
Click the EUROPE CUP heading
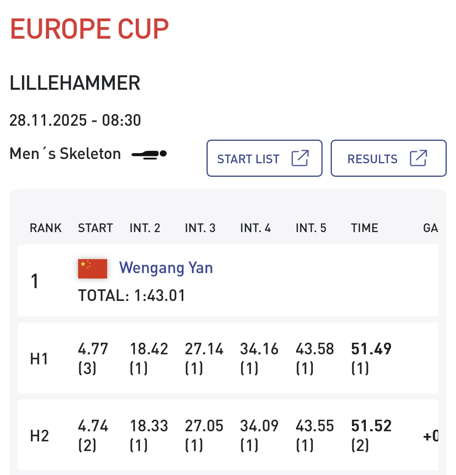(89, 29)
